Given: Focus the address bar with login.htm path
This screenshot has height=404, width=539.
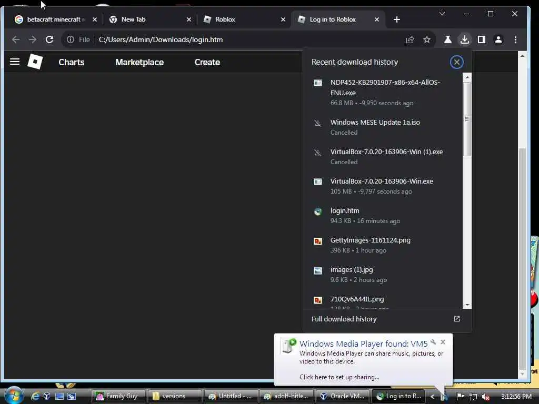Looking at the screenshot, I should 247,39.
